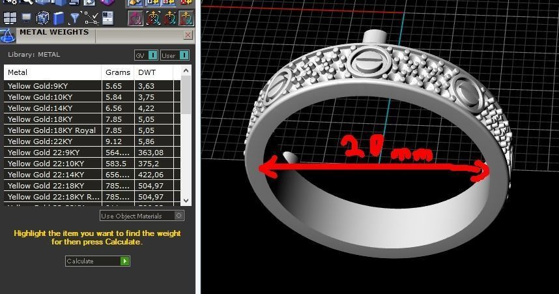The height and width of the screenshot is (294, 559).
Task: Click the DWT column header
Action: point(154,72)
